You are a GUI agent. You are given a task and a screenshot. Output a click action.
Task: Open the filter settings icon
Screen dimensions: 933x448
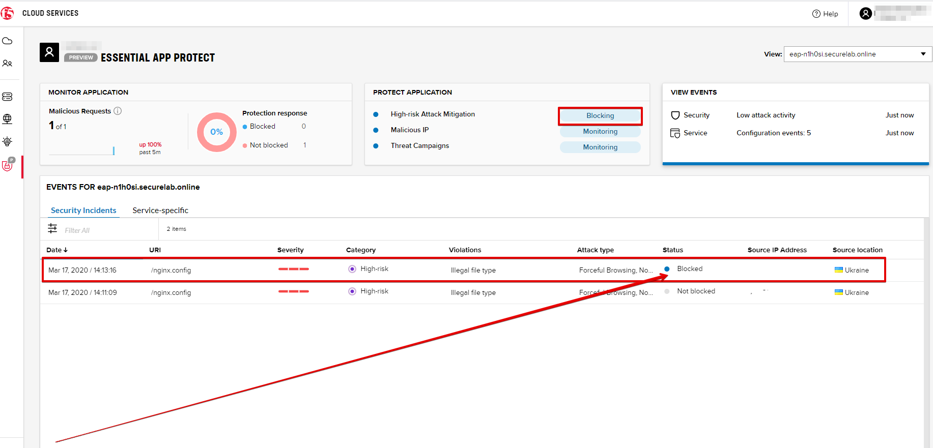[x=52, y=229]
